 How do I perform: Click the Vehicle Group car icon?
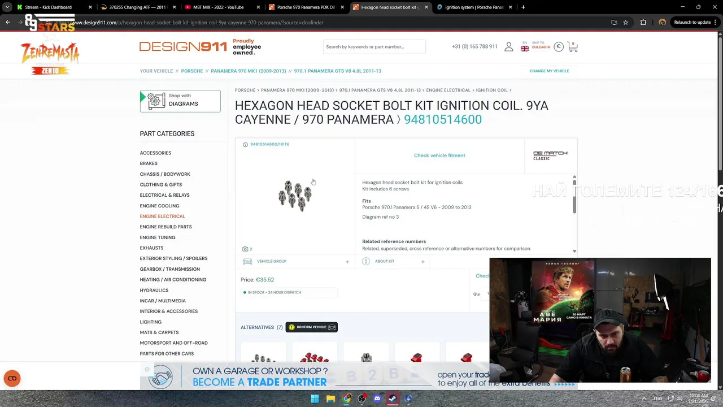[247, 261]
